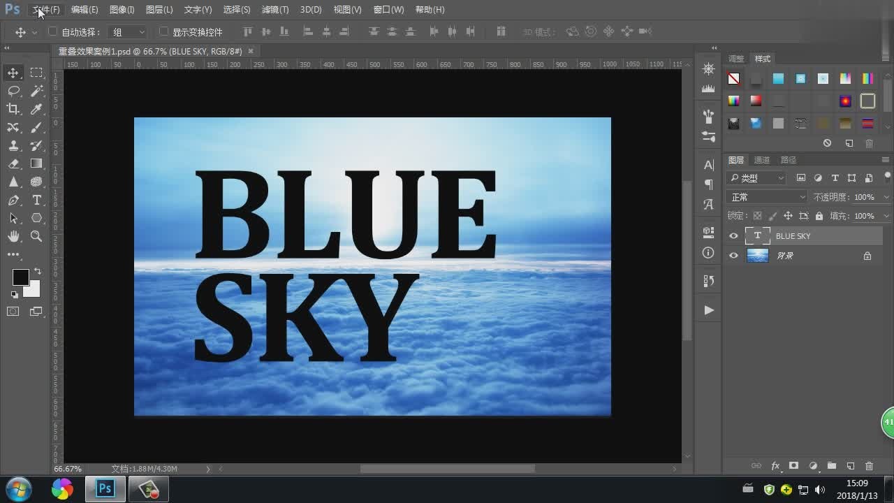Click the Add layer style fx icon
Viewport: 894px width, 503px height.
coord(775,466)
